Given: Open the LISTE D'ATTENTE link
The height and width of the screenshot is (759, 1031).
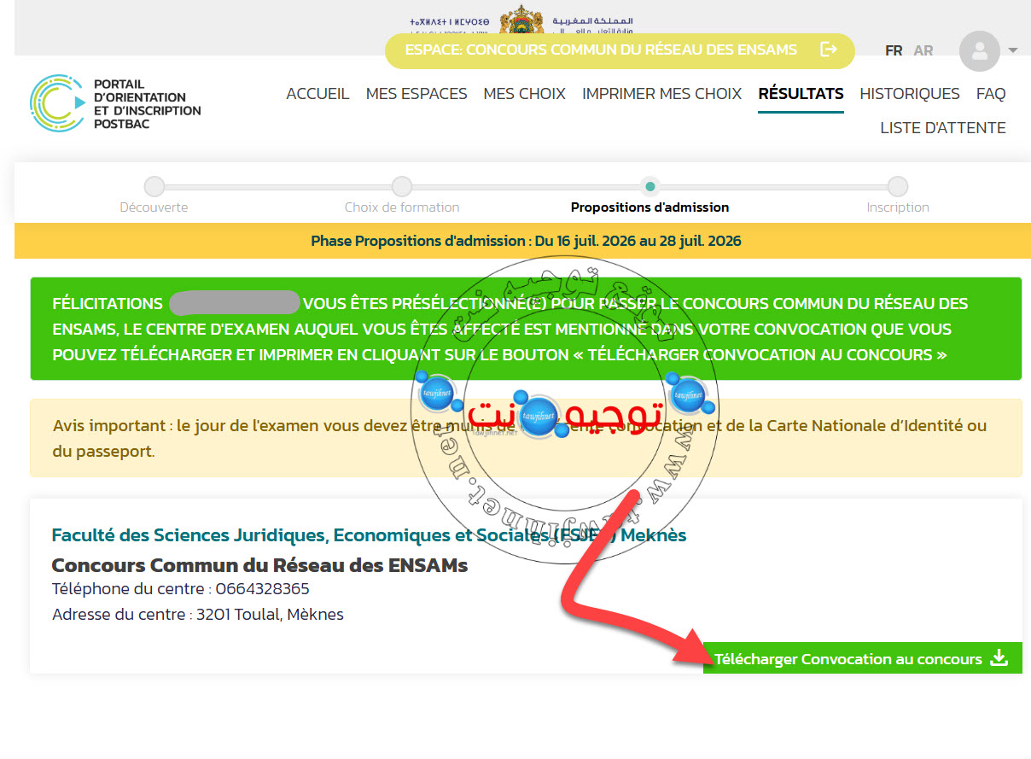Looking at the screenshot, I should pyautogui.click(x=943, y=128).
